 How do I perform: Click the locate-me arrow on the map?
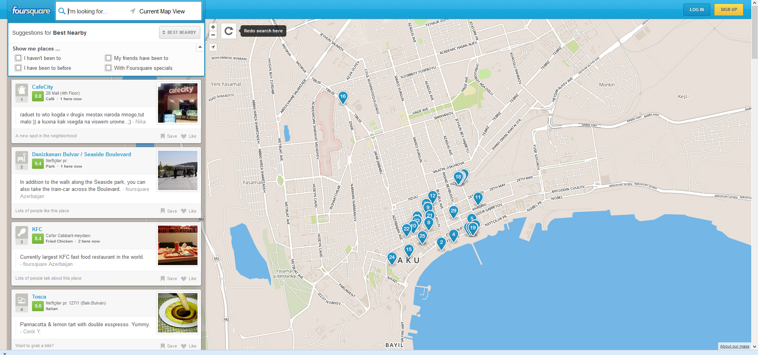tap(213, 47)
